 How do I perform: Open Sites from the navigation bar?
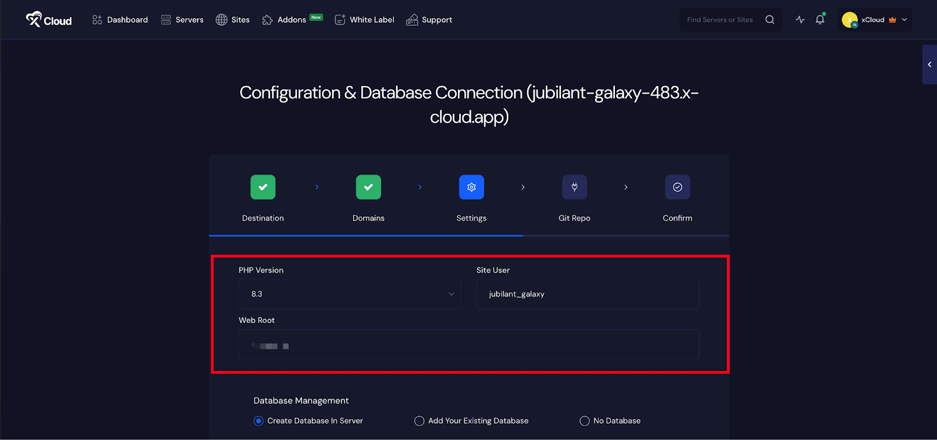pos(232,20)
